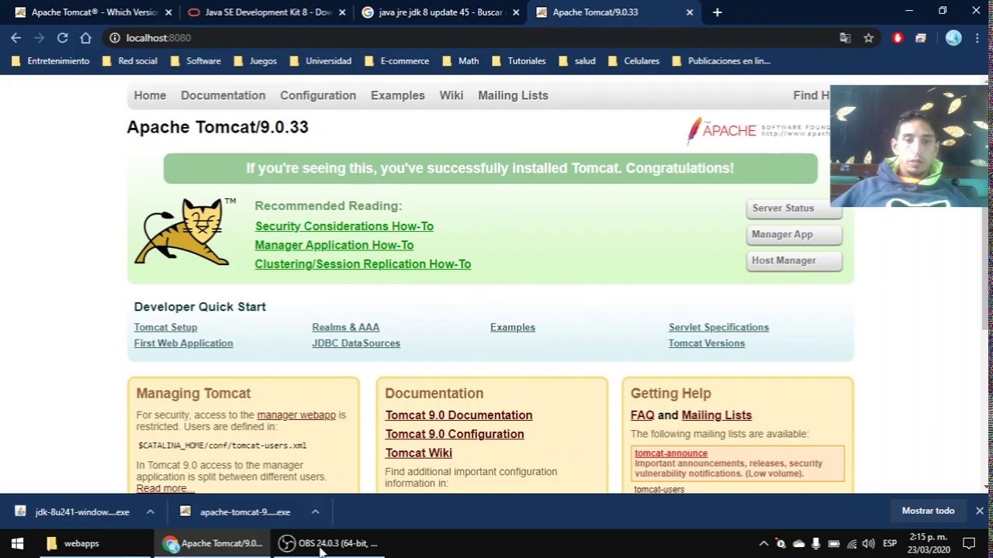The width and height of the screenshot is (993, 558).
Task: Switch to OBS 24.0.3 in the taskbar
Action: click(x=329, y=543)
